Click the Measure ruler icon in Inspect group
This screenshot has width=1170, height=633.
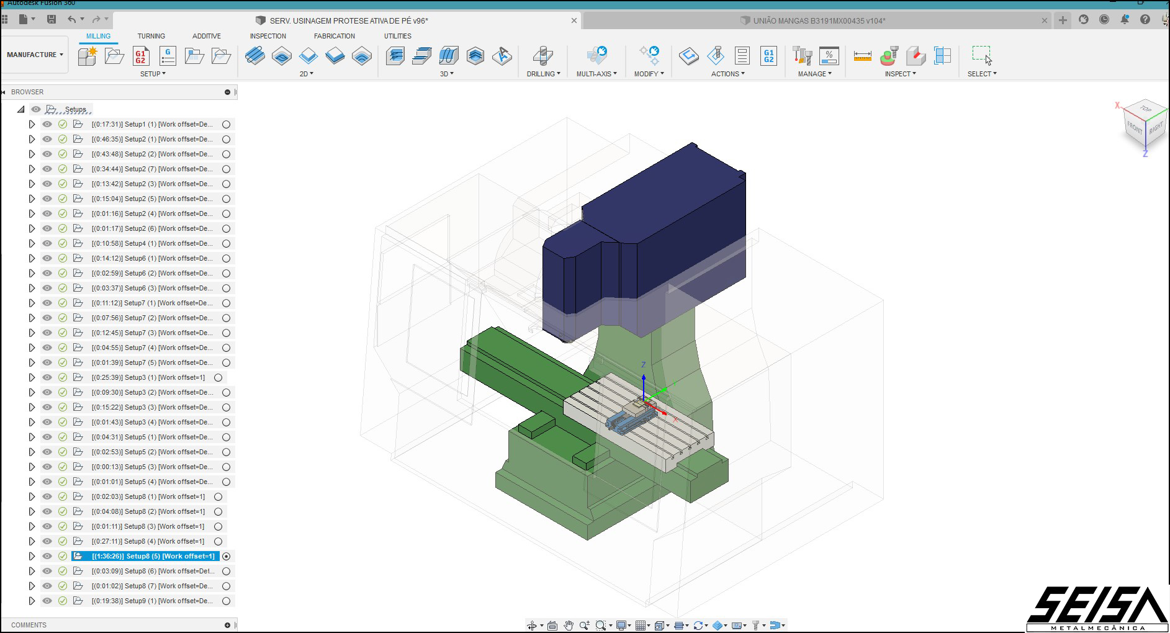pyautogui.click(x=862, y=56)
